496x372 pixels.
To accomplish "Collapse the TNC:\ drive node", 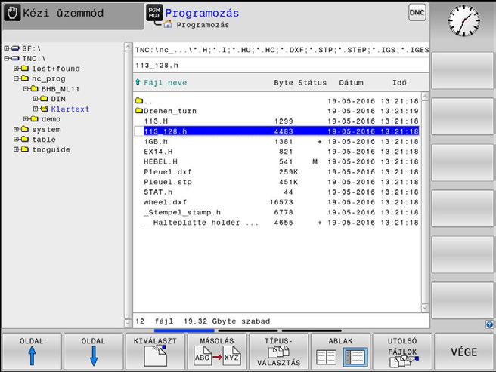I will pyautogui.click(x=7, y=58).
